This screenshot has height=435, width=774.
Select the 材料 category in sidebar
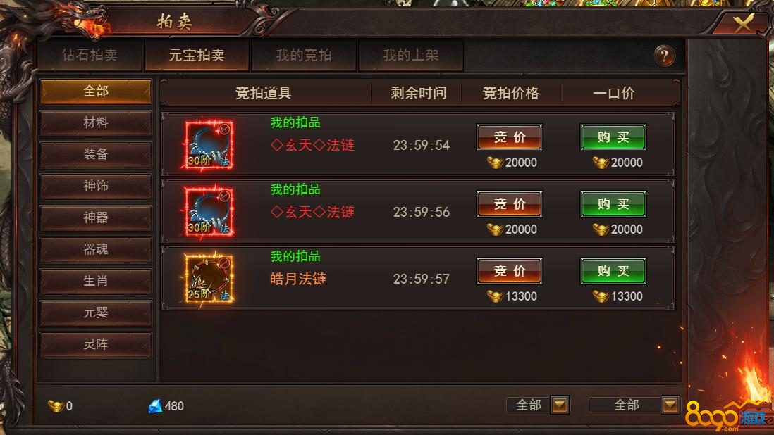[96, 122]
